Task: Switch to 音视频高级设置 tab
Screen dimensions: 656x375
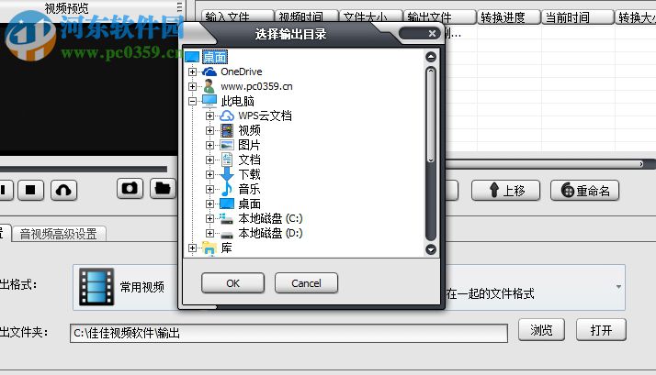Action: pyautogui.click(x=59, y=234)
